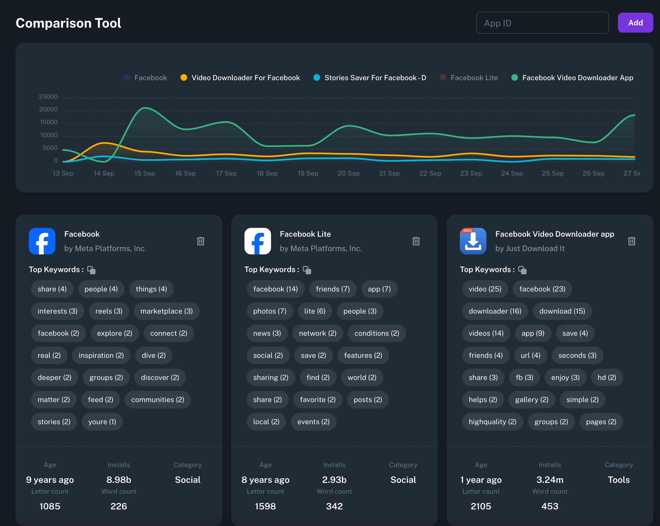Click the 3.24m installs value

(550, 480)
